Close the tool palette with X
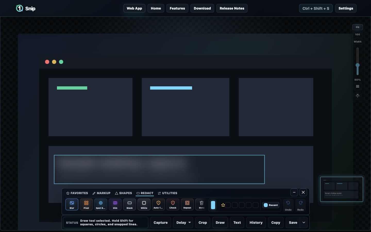Screen dimensions: 371x232 point(303,192)
